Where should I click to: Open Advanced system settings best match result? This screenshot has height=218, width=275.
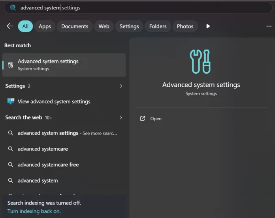click(64, 65)
